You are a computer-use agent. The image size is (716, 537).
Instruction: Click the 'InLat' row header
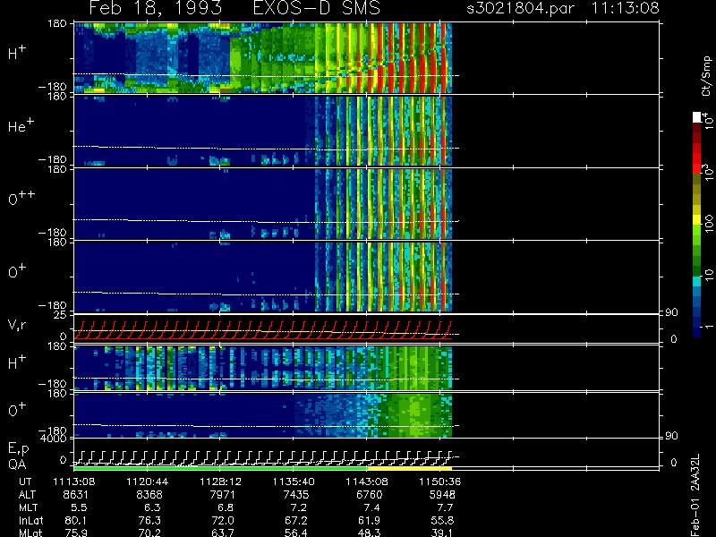point(30,520)
